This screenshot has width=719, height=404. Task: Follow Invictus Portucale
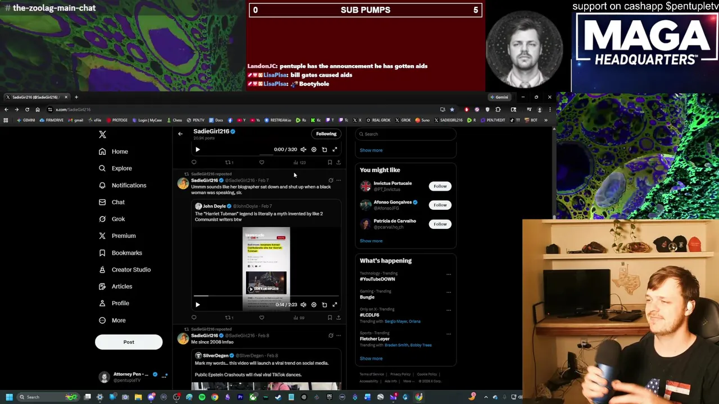pos(440,186)
